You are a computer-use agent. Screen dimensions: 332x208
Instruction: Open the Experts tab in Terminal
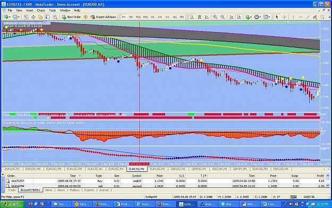click(89, 190)
